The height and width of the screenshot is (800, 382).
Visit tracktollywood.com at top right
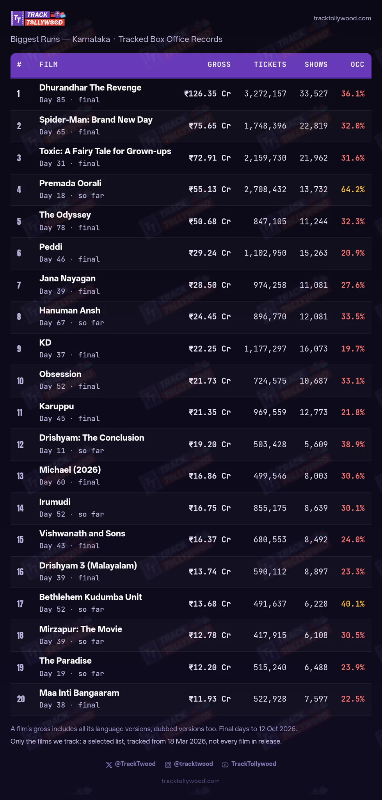(x=342, y=18)
